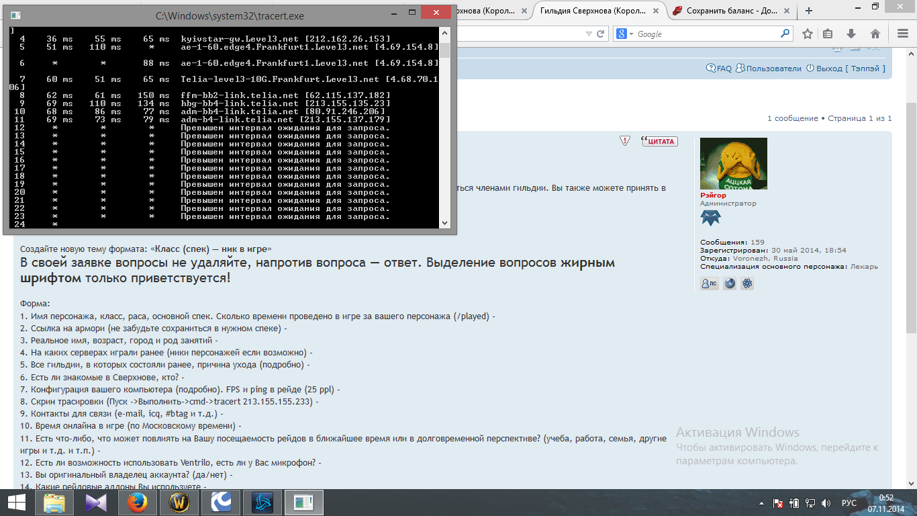Click form line '6. Есть ли знакомые в Сверхнове'

click(102, 378)
